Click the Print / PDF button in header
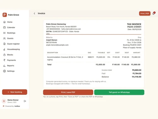The height and width of the screenshot is (119, 158). 145,13
